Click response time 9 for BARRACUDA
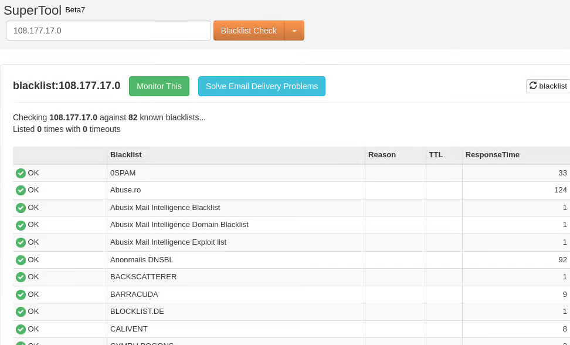 (x=565, y=295)
